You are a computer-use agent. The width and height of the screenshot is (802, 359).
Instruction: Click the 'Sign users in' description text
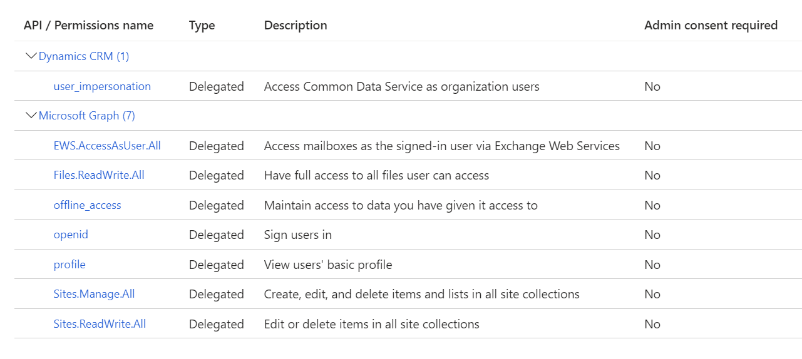point(298,235)
